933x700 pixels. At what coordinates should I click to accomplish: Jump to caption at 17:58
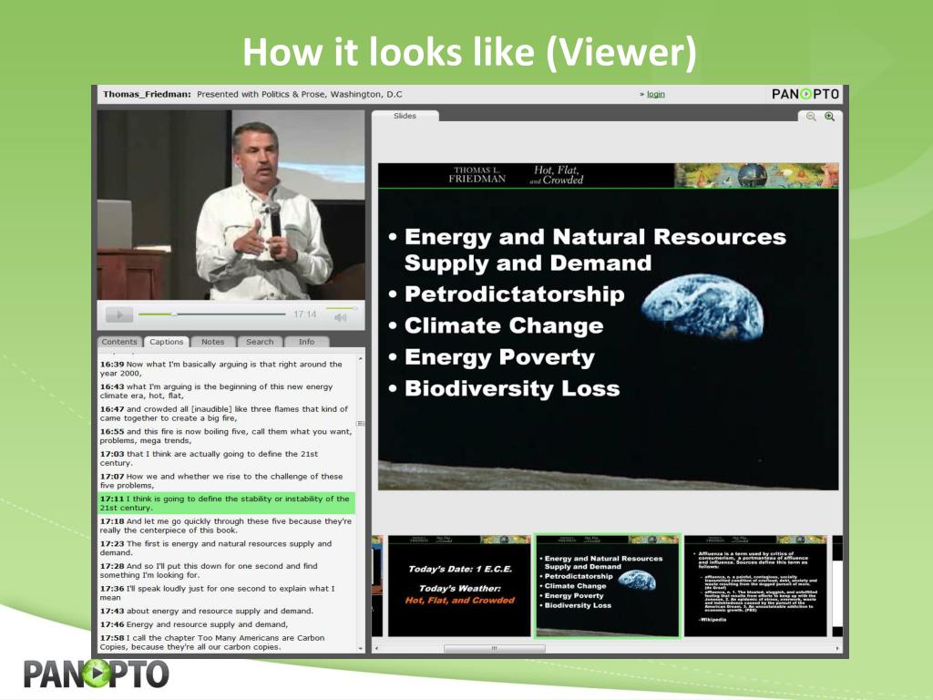coord(226,643)
